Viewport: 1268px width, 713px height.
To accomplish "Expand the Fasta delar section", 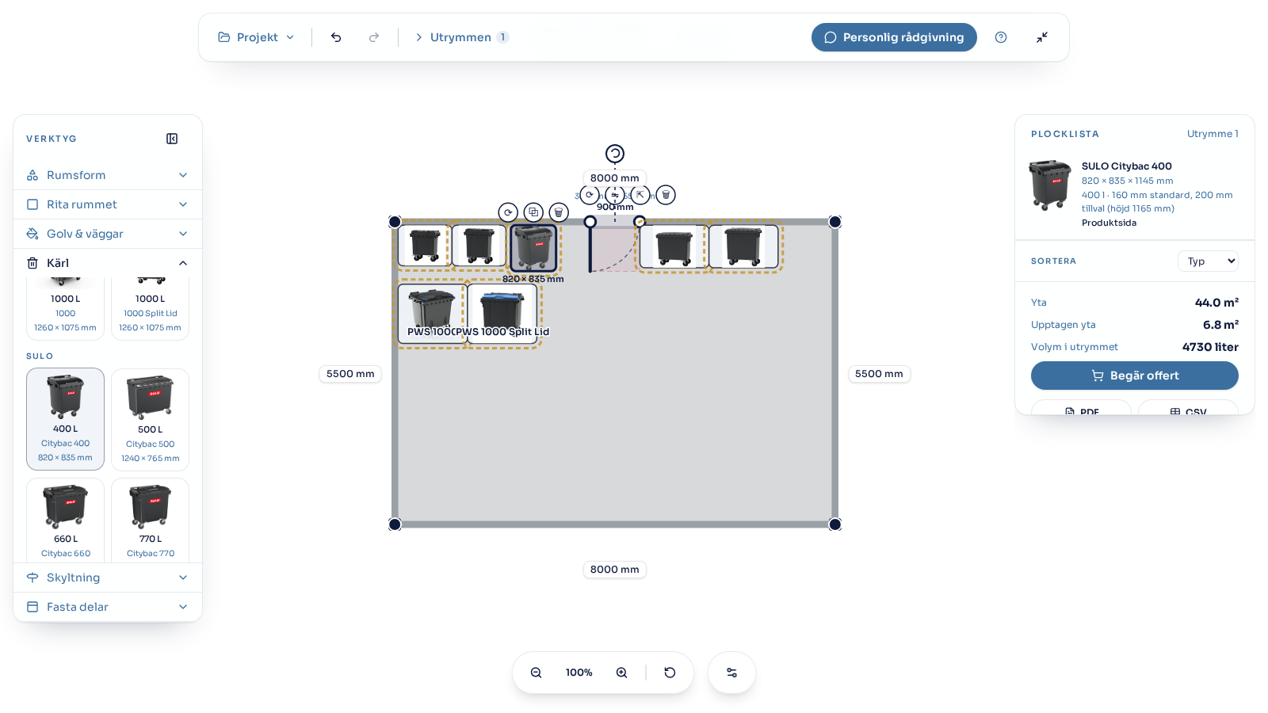I will point(108,607).
